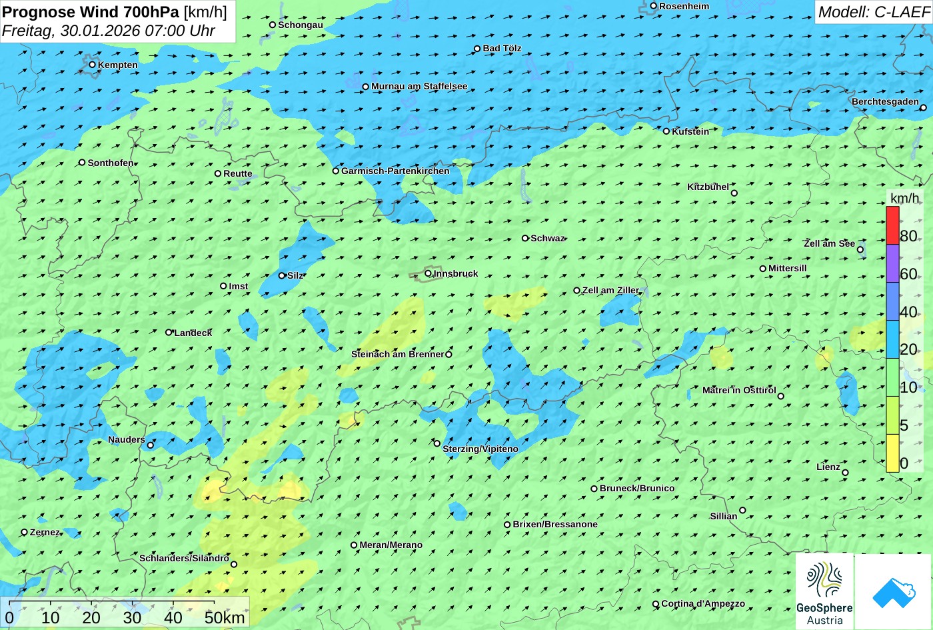Click the '50km' scale bar label
The width and height of the screenshot is (933, 630).
pos(225,617)
